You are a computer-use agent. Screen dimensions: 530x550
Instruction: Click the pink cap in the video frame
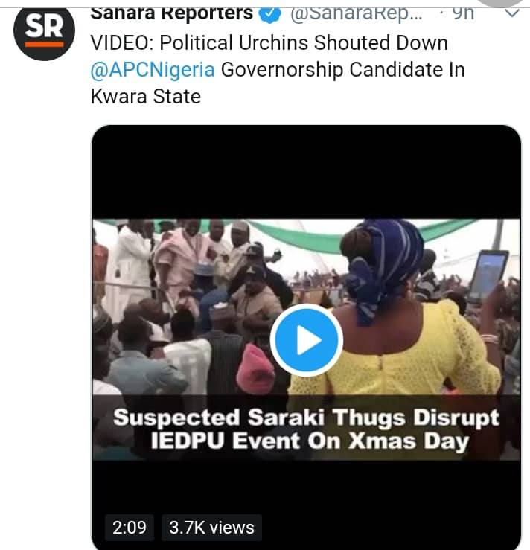tap(256, 368)
